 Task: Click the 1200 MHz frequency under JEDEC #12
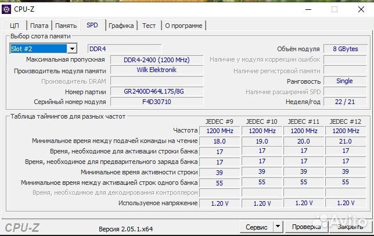pyautogui.click(x=346, y=131)
